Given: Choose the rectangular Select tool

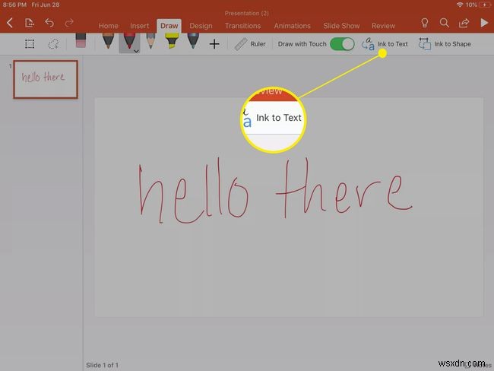Looking at the screenshot, I should pos(30,44).
